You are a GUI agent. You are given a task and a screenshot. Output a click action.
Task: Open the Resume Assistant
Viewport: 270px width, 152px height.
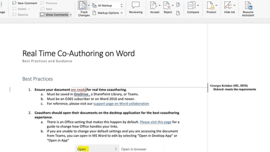(248, 9)
